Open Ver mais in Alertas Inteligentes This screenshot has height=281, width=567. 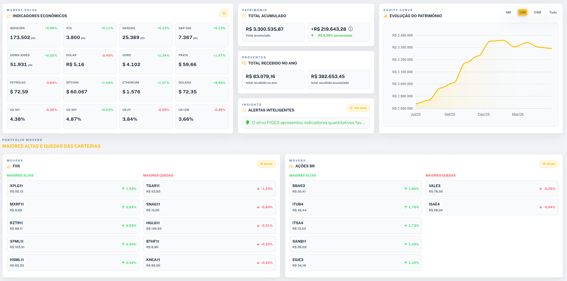(358, 108)
